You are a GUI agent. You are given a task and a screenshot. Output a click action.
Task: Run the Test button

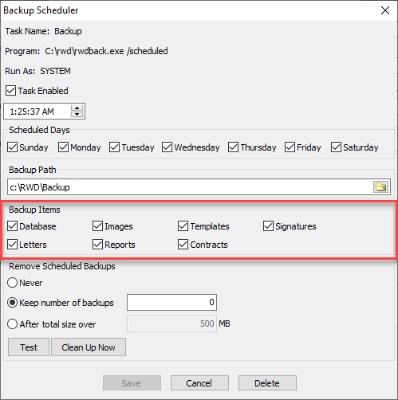(29, 347)
